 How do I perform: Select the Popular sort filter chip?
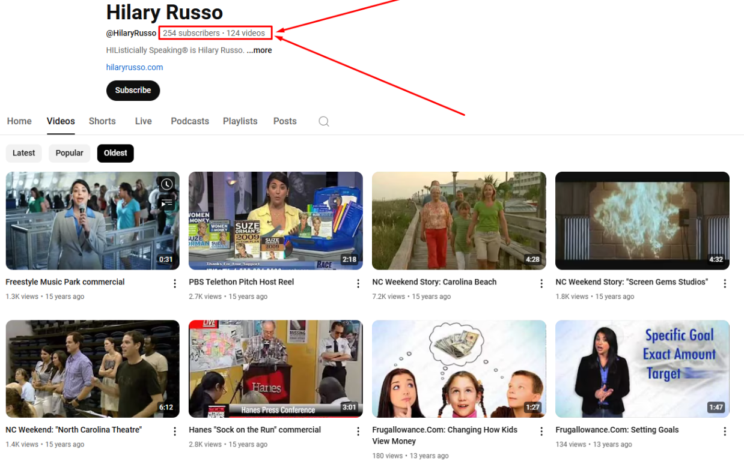tap(70, 153)
